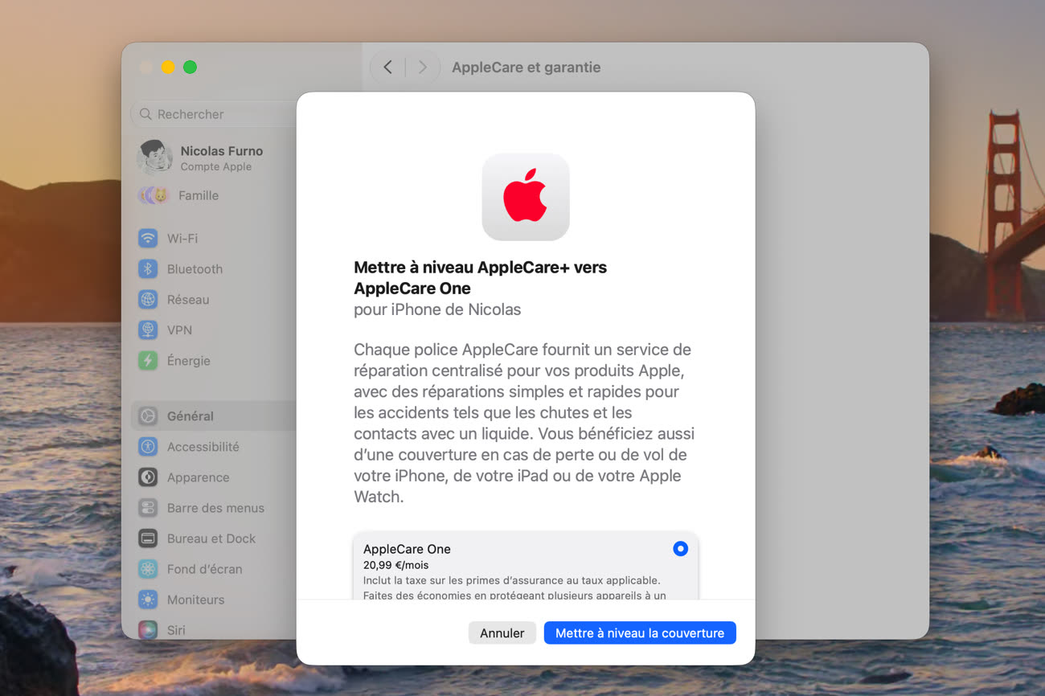The image size is (1045, 696).
Task: Click the VPN label
Action: (x=179, y=330)
